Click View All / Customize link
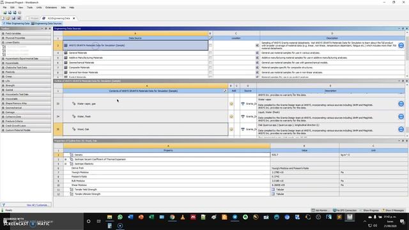Image resolution: width=409 pixels, height=230 pixels. [37, 205]
